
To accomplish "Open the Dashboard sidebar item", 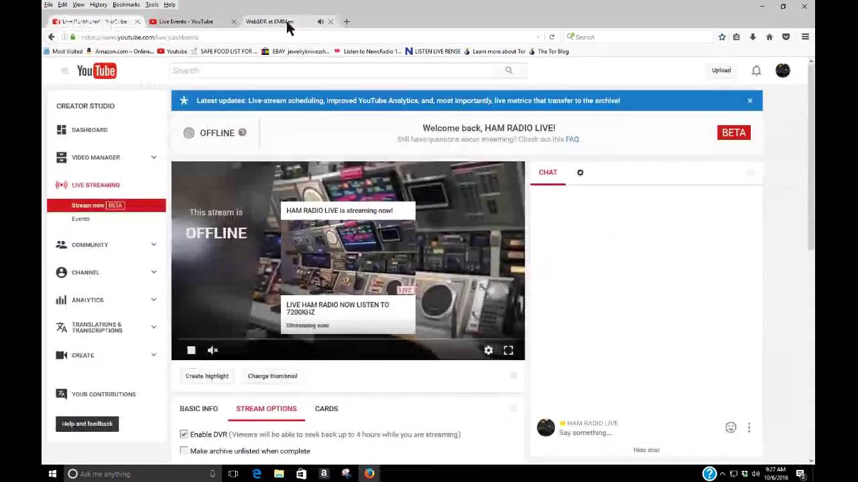I will click(x=89, y=130).
